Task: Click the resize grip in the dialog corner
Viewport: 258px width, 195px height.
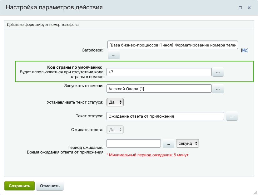Action: (255, 192)
